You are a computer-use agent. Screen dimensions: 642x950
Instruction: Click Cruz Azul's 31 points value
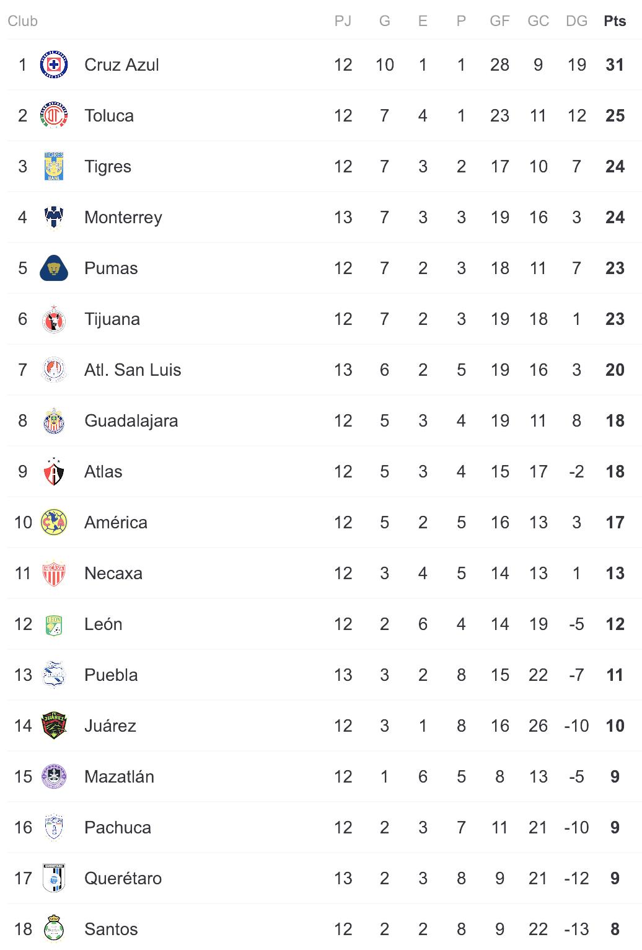click(x=615, y=65)
